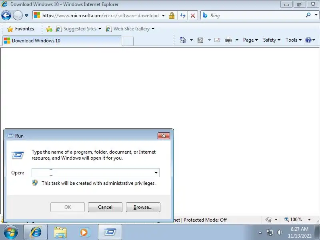Open a new blank tab
This screenshot has width=320, height=240.
tap(128, 41)
